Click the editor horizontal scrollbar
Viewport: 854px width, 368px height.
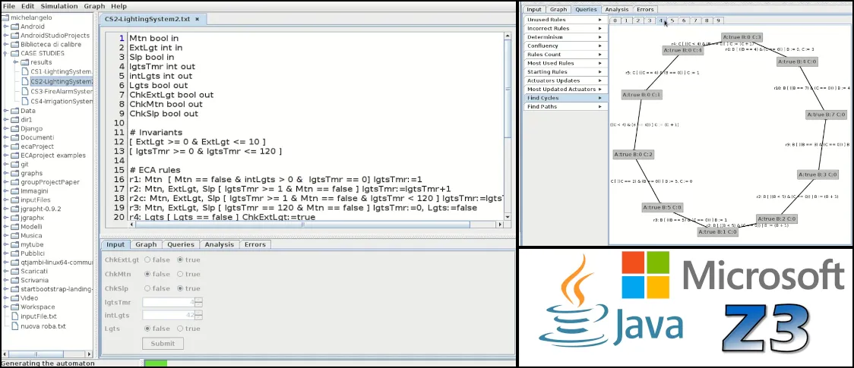click(x=303, y=224)
